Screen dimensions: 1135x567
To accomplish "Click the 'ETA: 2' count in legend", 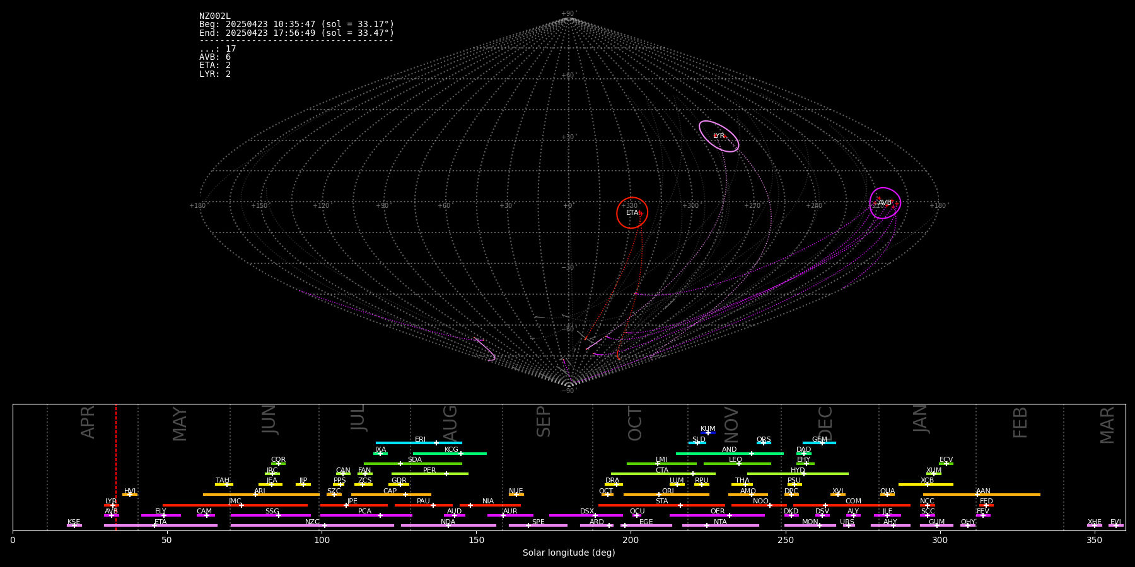I will point(215,66).
